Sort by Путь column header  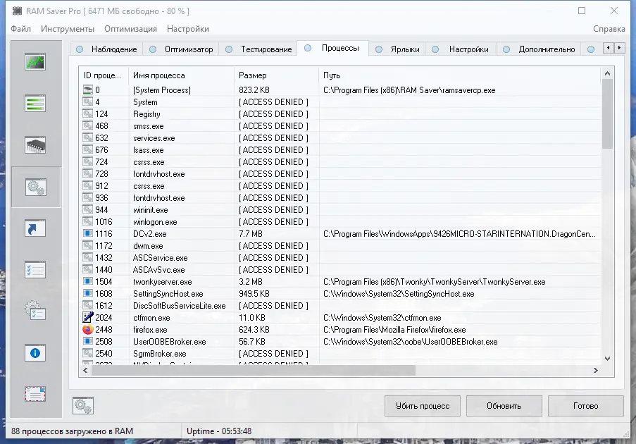pyautogui.click(x=459, y=75)
